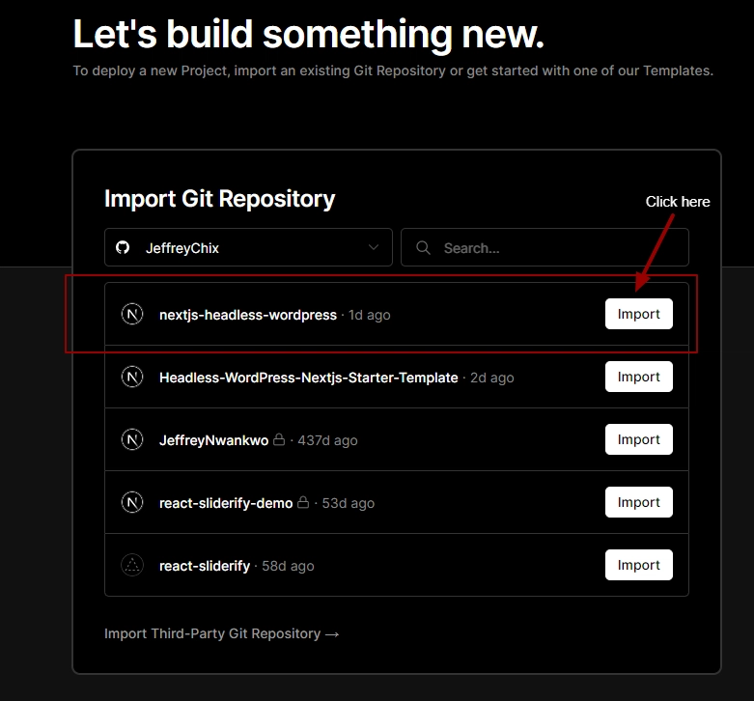This screenshot has height=701, width=754.
Task: Click the 'To deploy a new Project' subtitle
Action: [x=393, y=70]
